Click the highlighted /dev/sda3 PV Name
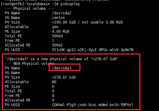 (62, 68)
